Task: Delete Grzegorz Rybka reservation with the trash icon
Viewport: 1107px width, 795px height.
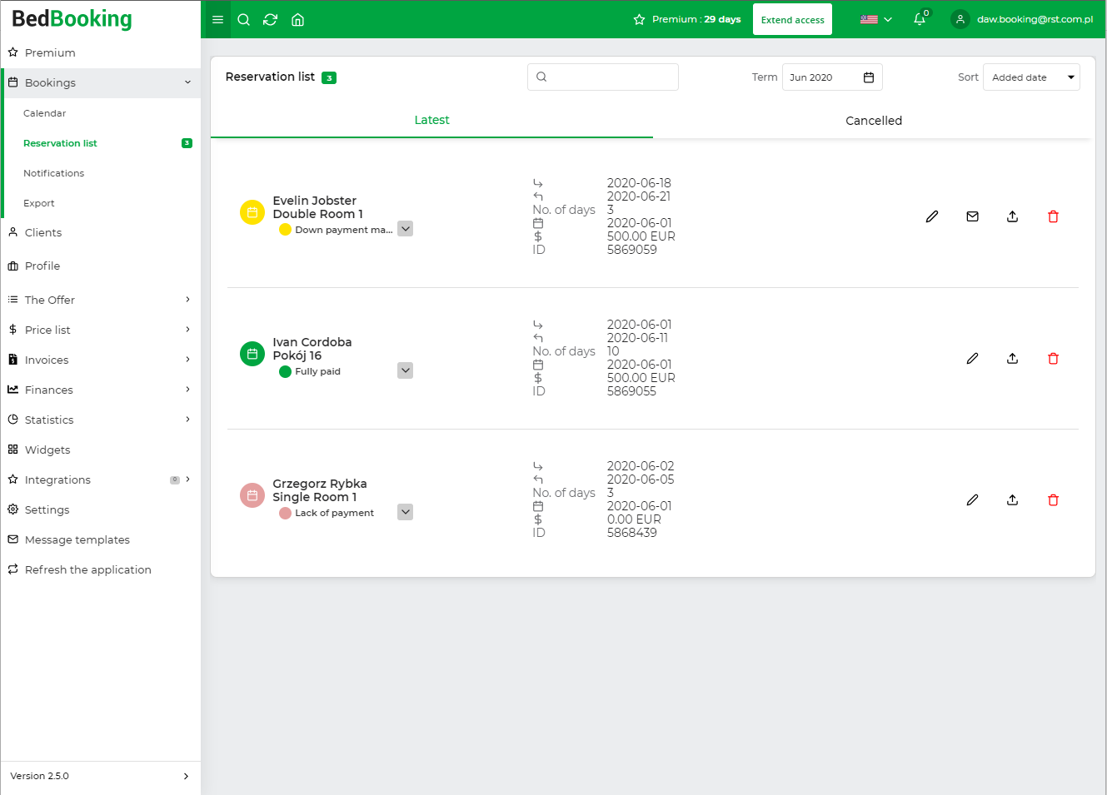Action: coord(1053,499)
